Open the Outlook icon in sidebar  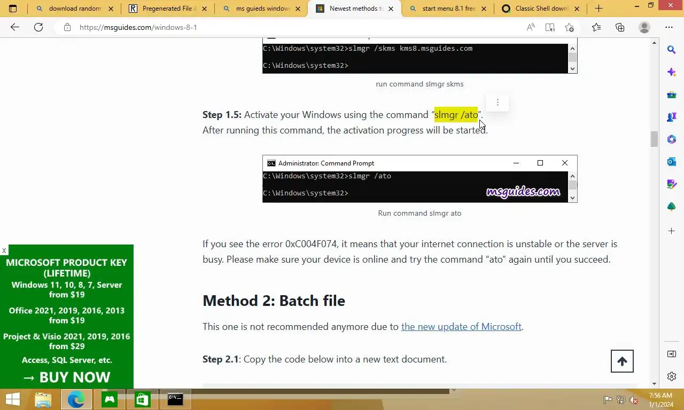coord(672,162)
